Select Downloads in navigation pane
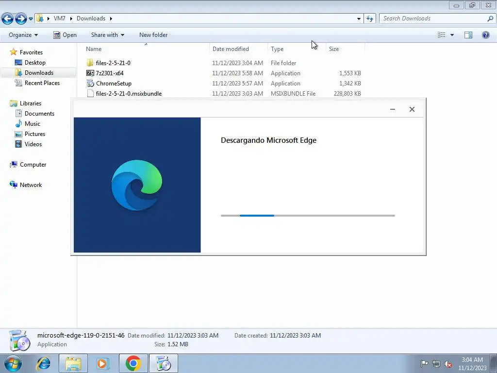The width and height of the screenshot is (497, 373). point(39,73)
